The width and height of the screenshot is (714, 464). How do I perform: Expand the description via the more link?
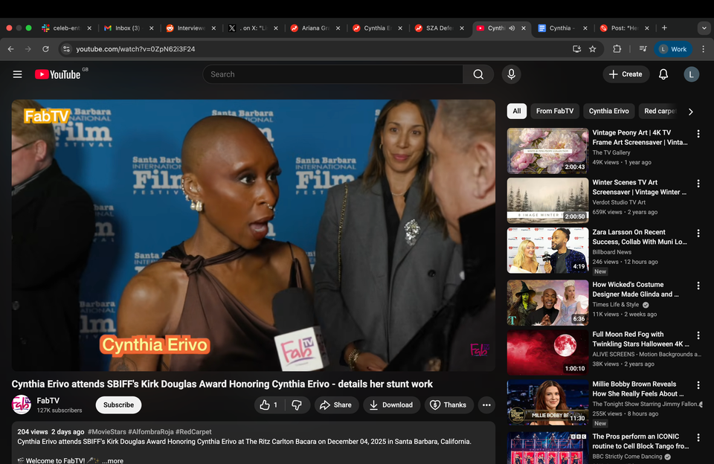[x=113, y=460]
